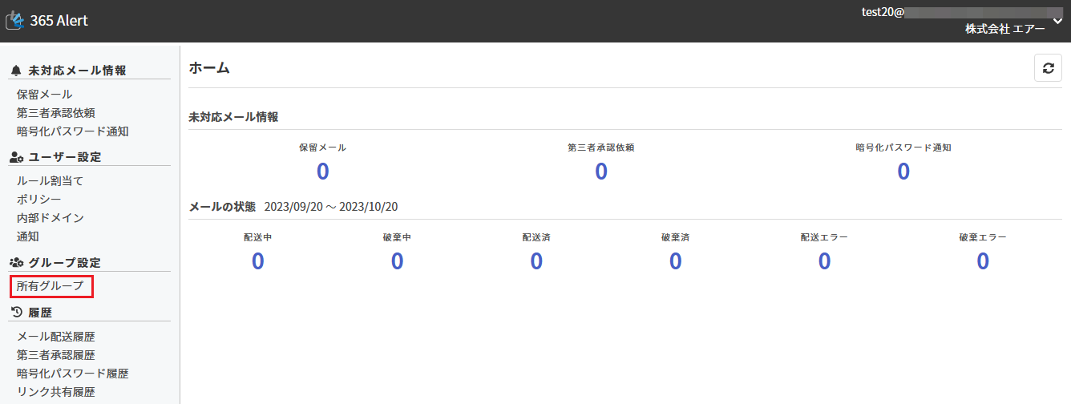Viewport: 1071px width, 404px height.
Task: Click the bell icon beside 未対応メール情報
Action: pos(16,71)
